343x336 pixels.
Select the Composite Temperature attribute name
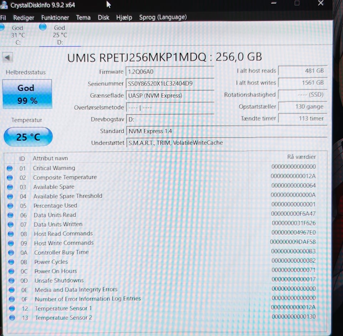[x=65, y=177]
